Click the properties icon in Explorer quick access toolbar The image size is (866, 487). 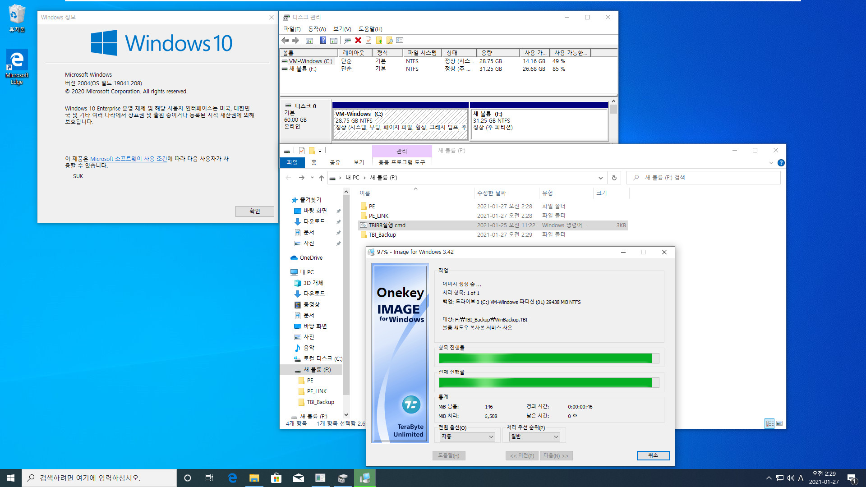[302, 151]
